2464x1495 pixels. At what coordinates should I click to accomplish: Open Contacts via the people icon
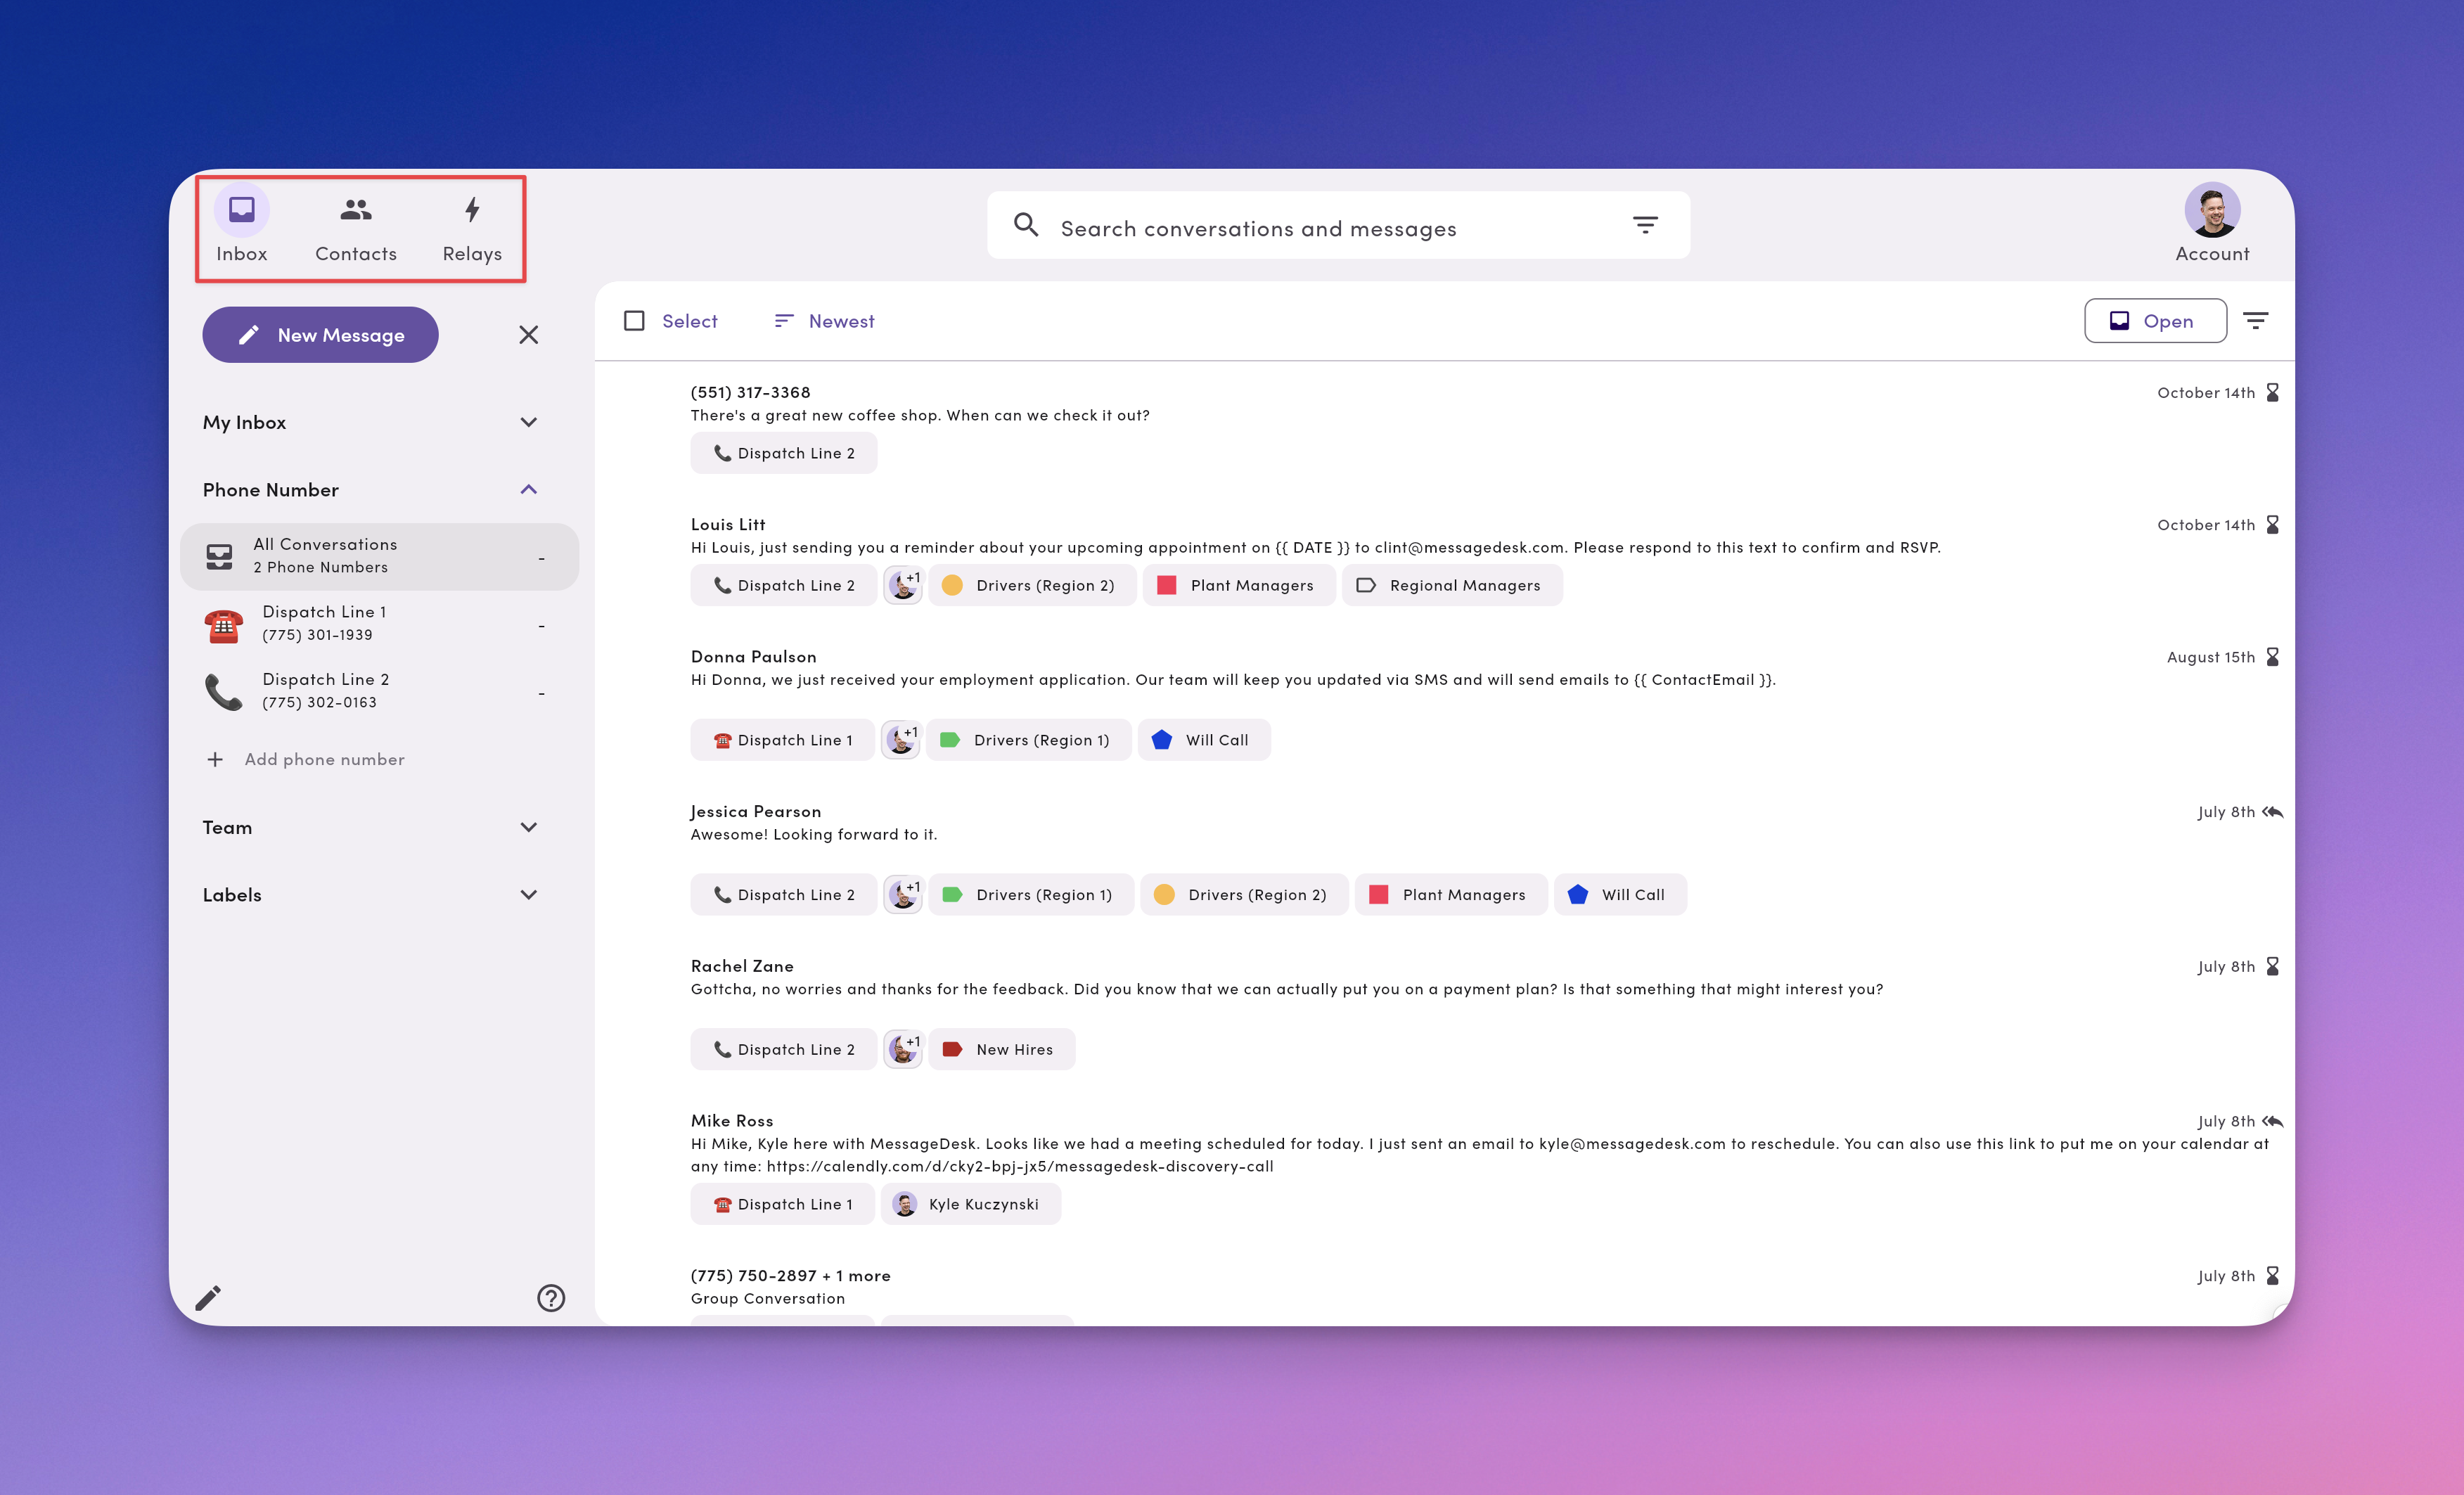(355, 210)
